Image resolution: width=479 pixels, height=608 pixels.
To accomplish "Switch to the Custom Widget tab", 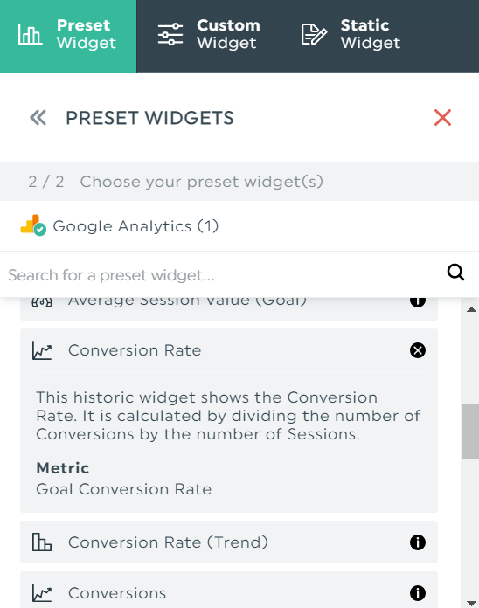I will point(209,36).
